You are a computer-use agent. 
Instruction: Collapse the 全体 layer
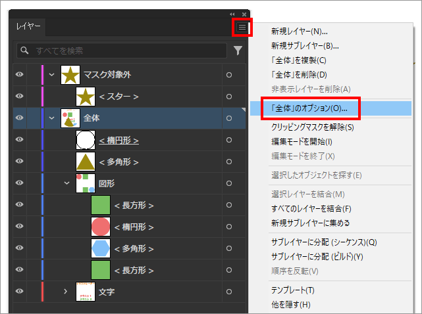click(51, 118)
